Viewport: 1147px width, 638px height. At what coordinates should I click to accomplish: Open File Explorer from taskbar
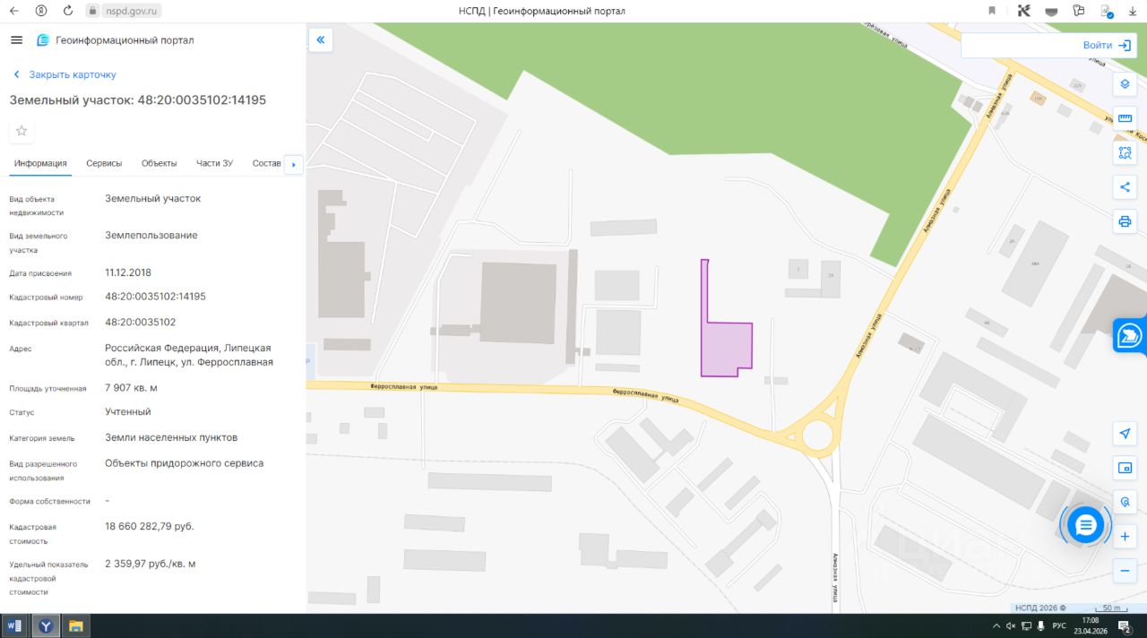[76, 625]
